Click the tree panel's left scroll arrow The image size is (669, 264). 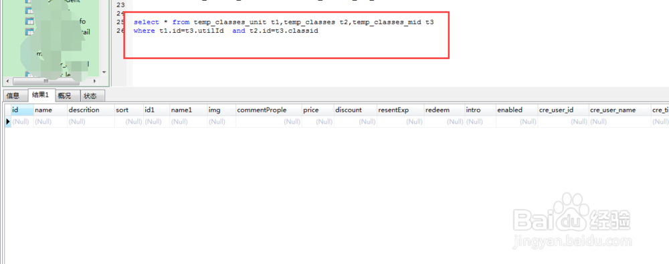click(7, 81)
